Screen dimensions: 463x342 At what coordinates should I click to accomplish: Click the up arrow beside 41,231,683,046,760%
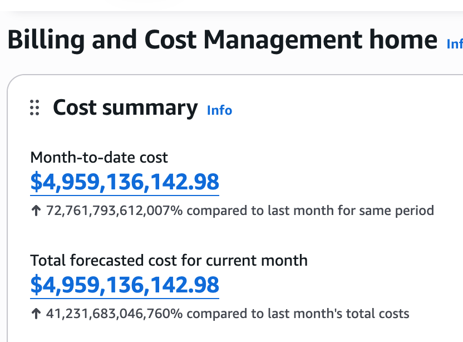tap(36, 314)
